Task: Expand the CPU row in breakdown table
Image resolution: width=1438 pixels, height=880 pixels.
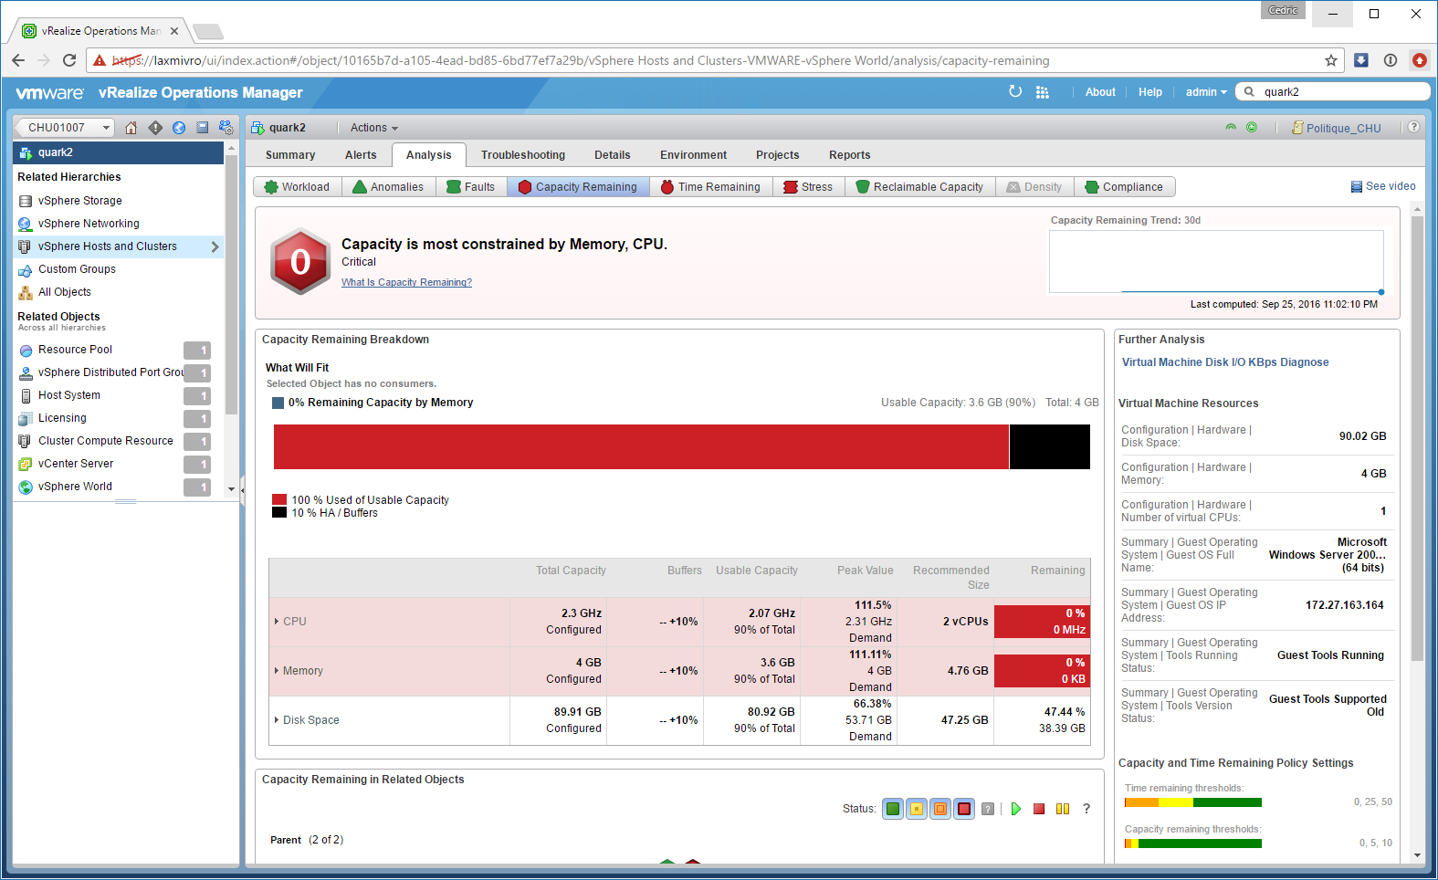Action: (x=277, y=622)
